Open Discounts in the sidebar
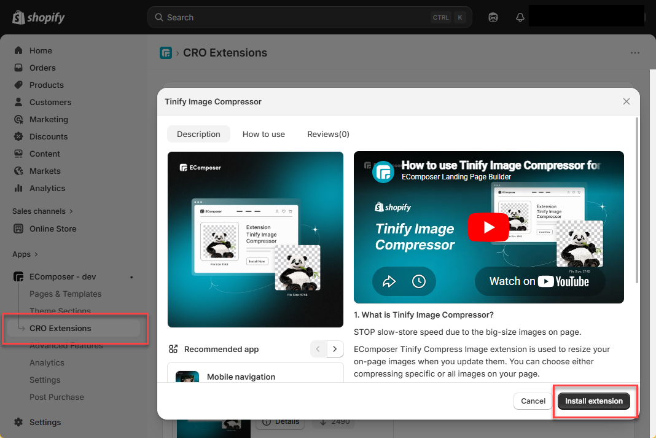Image resolution: width=656 pixels, height=438 pixels. click(x=49, y=136)
